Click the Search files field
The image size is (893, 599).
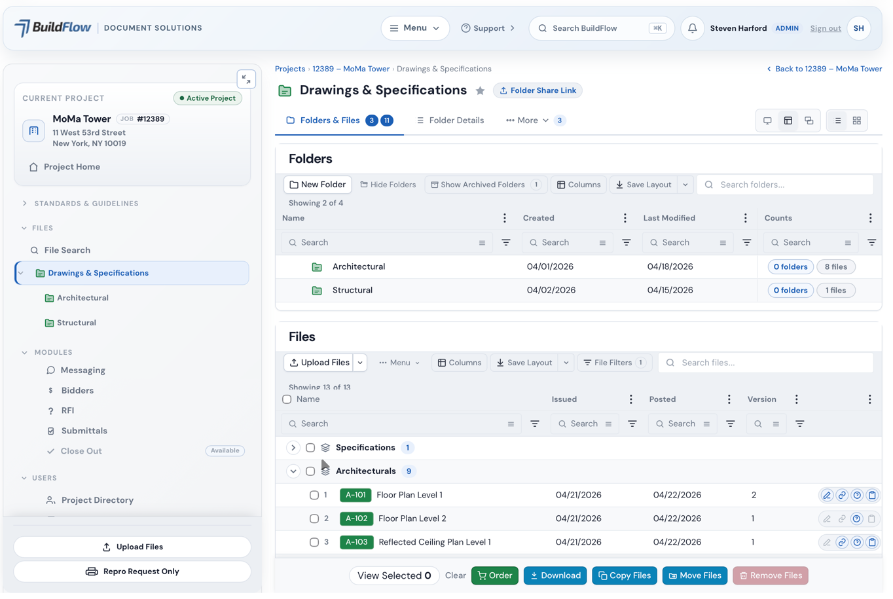click(766, 363)
